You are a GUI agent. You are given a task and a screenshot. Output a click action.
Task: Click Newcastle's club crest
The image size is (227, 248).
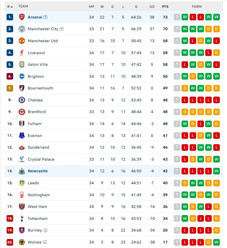click(x=22, y=171)
